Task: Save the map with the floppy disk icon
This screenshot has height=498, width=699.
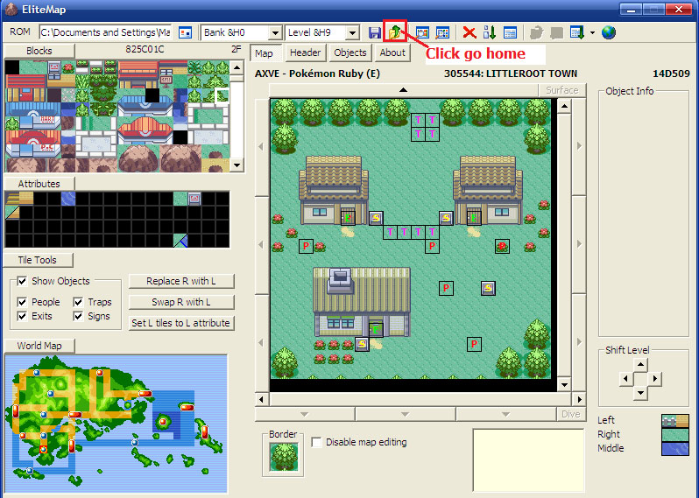Action: click(375, 32)
